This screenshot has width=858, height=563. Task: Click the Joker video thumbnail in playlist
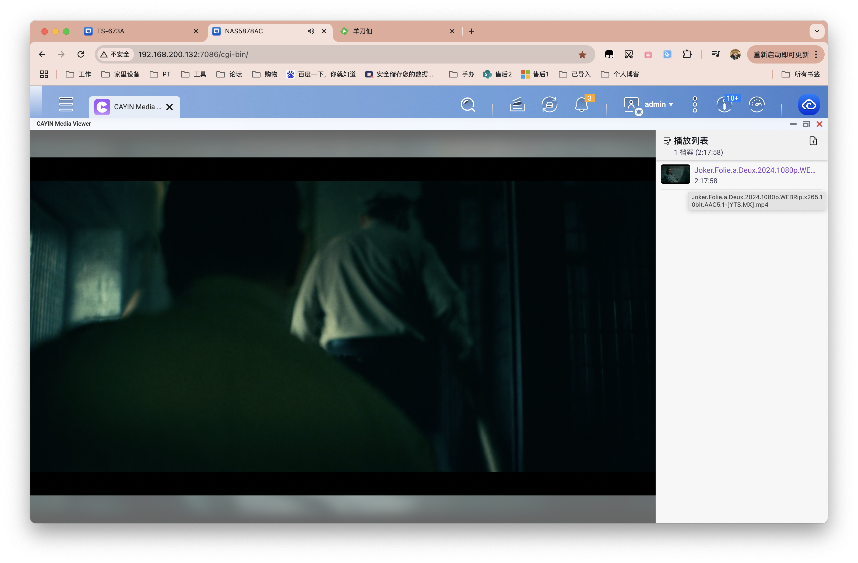[675, 174]
